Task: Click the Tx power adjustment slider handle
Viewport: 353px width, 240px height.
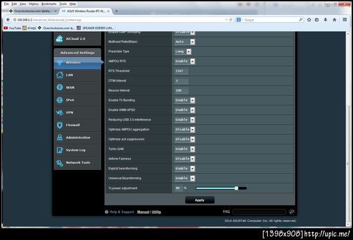Action: 237,188
